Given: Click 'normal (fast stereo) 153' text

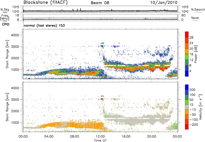Looking at the screenshot, I should pos(44,25).
